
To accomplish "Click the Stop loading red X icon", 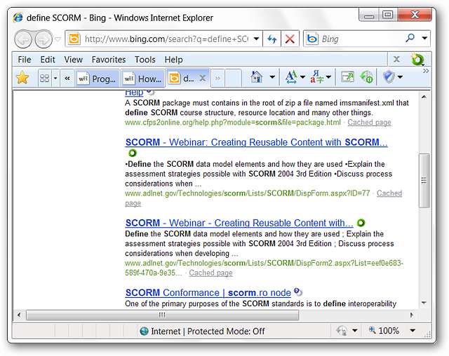I will point(290,39).
